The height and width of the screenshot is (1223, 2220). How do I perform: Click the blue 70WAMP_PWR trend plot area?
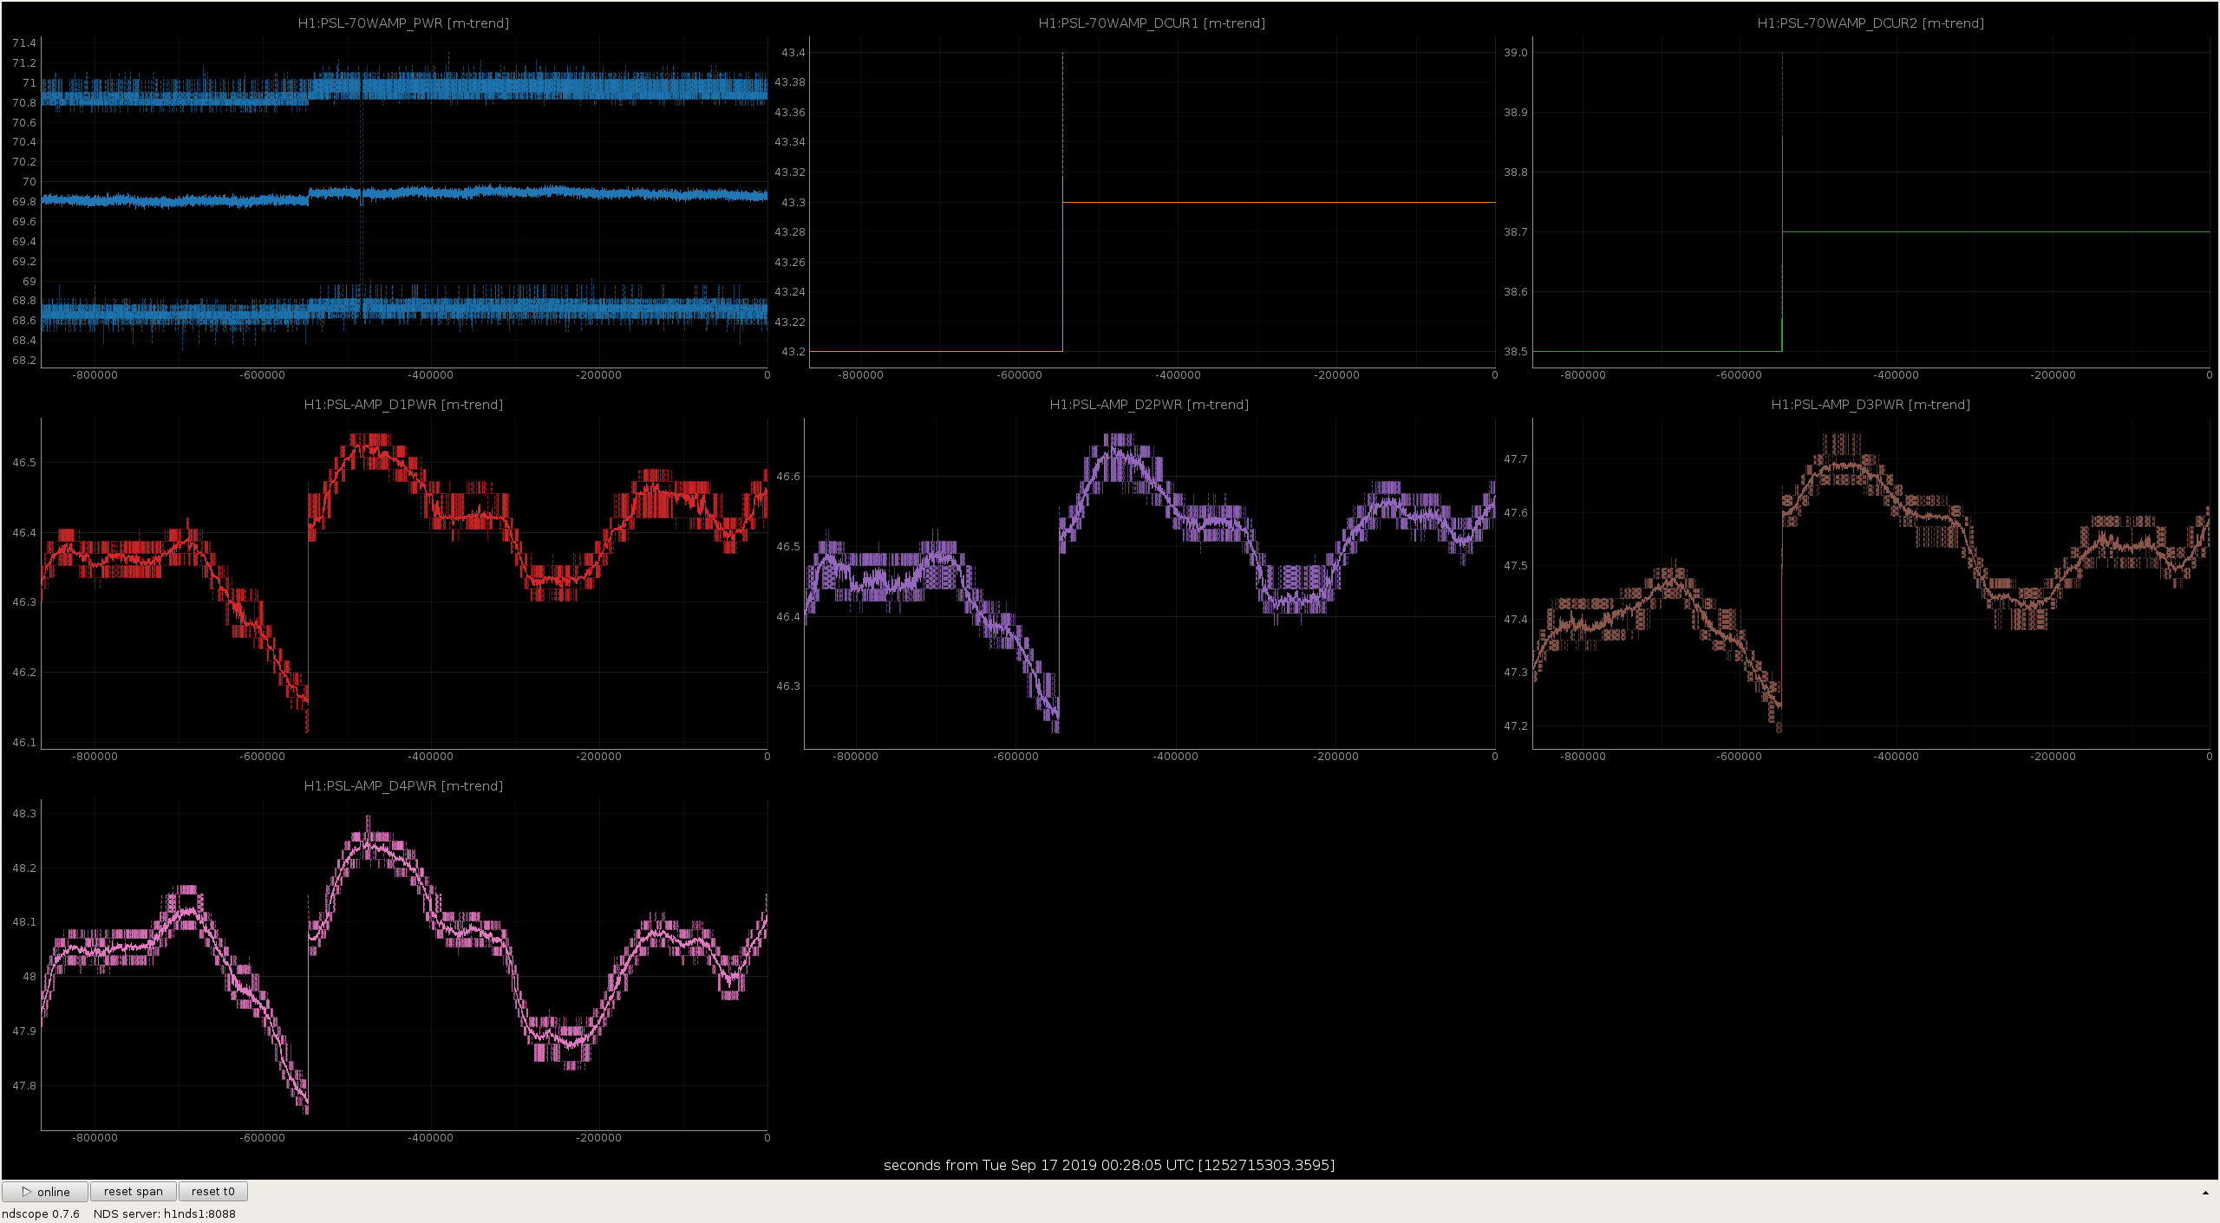point(404,202)
